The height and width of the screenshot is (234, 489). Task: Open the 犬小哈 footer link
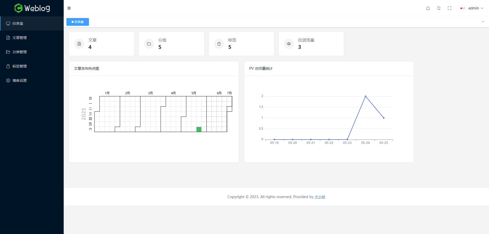coord(320,197)
